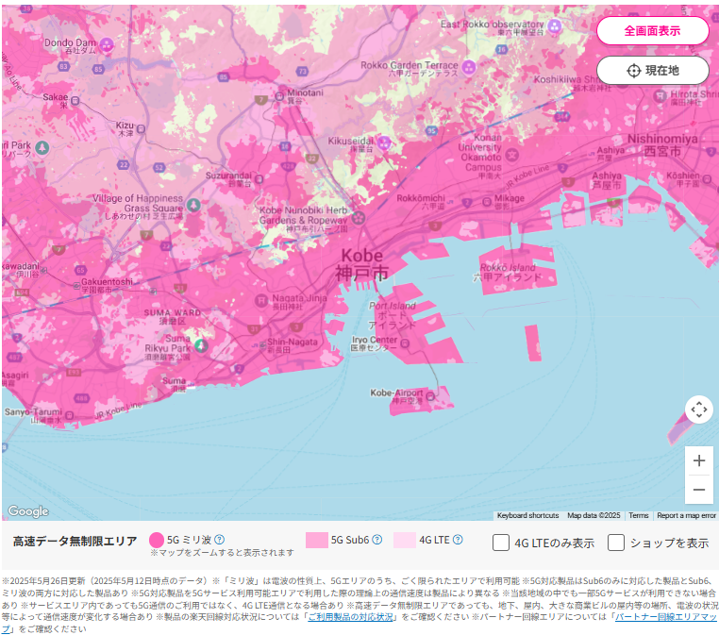Select the East Rokko observatory marker
Screen dimensions: 719x635
pos(555,26)
